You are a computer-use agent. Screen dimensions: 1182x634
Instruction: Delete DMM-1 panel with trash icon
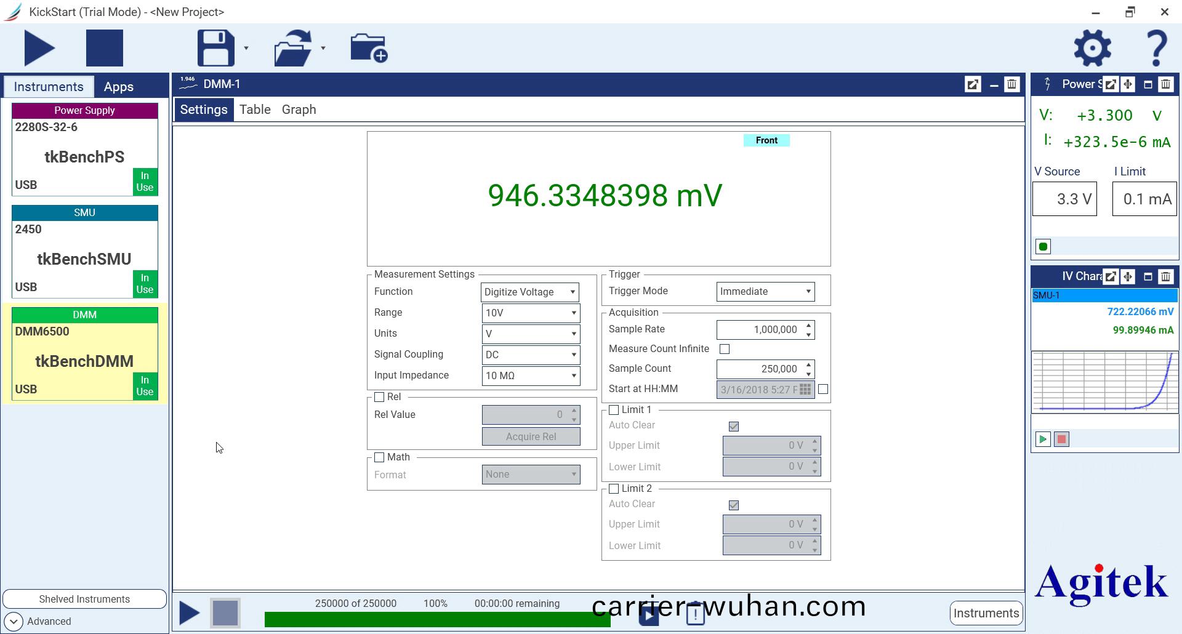pyautogui.click(x=1011, y=84)
